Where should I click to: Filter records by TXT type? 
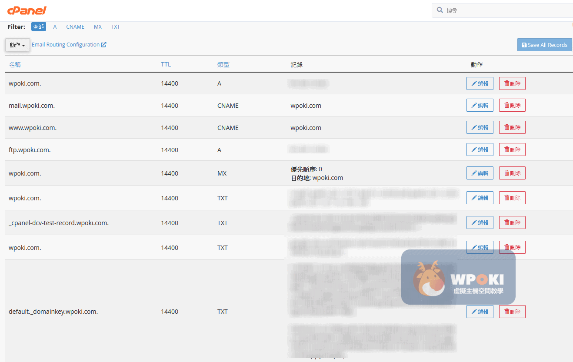(115, 27)
